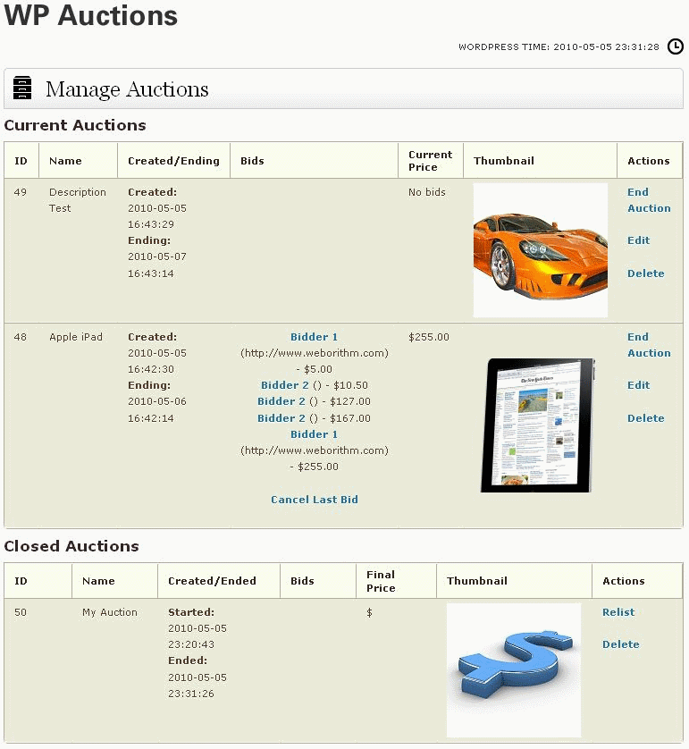Viewport: 689px width, 749px height.
Task: Delete the Apple iPad auction
Action: 645,418
